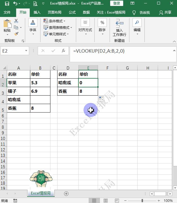This screenshot has width=177, height=203.
Task: Open the 字体 font group
Action: (x=33, y=27)
